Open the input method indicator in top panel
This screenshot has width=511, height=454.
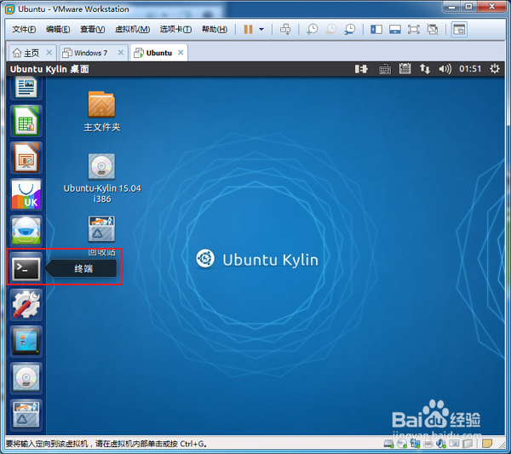click(x=361, y=69)
